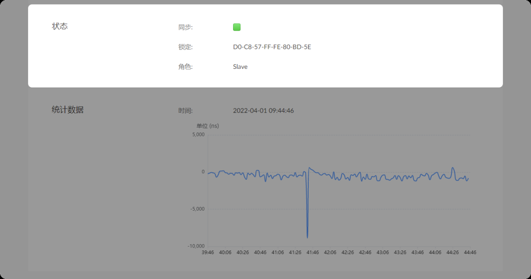Viewport: 531px width, 279px height.
Task: Click the green sync status indicator
Action: coord(236,27)
